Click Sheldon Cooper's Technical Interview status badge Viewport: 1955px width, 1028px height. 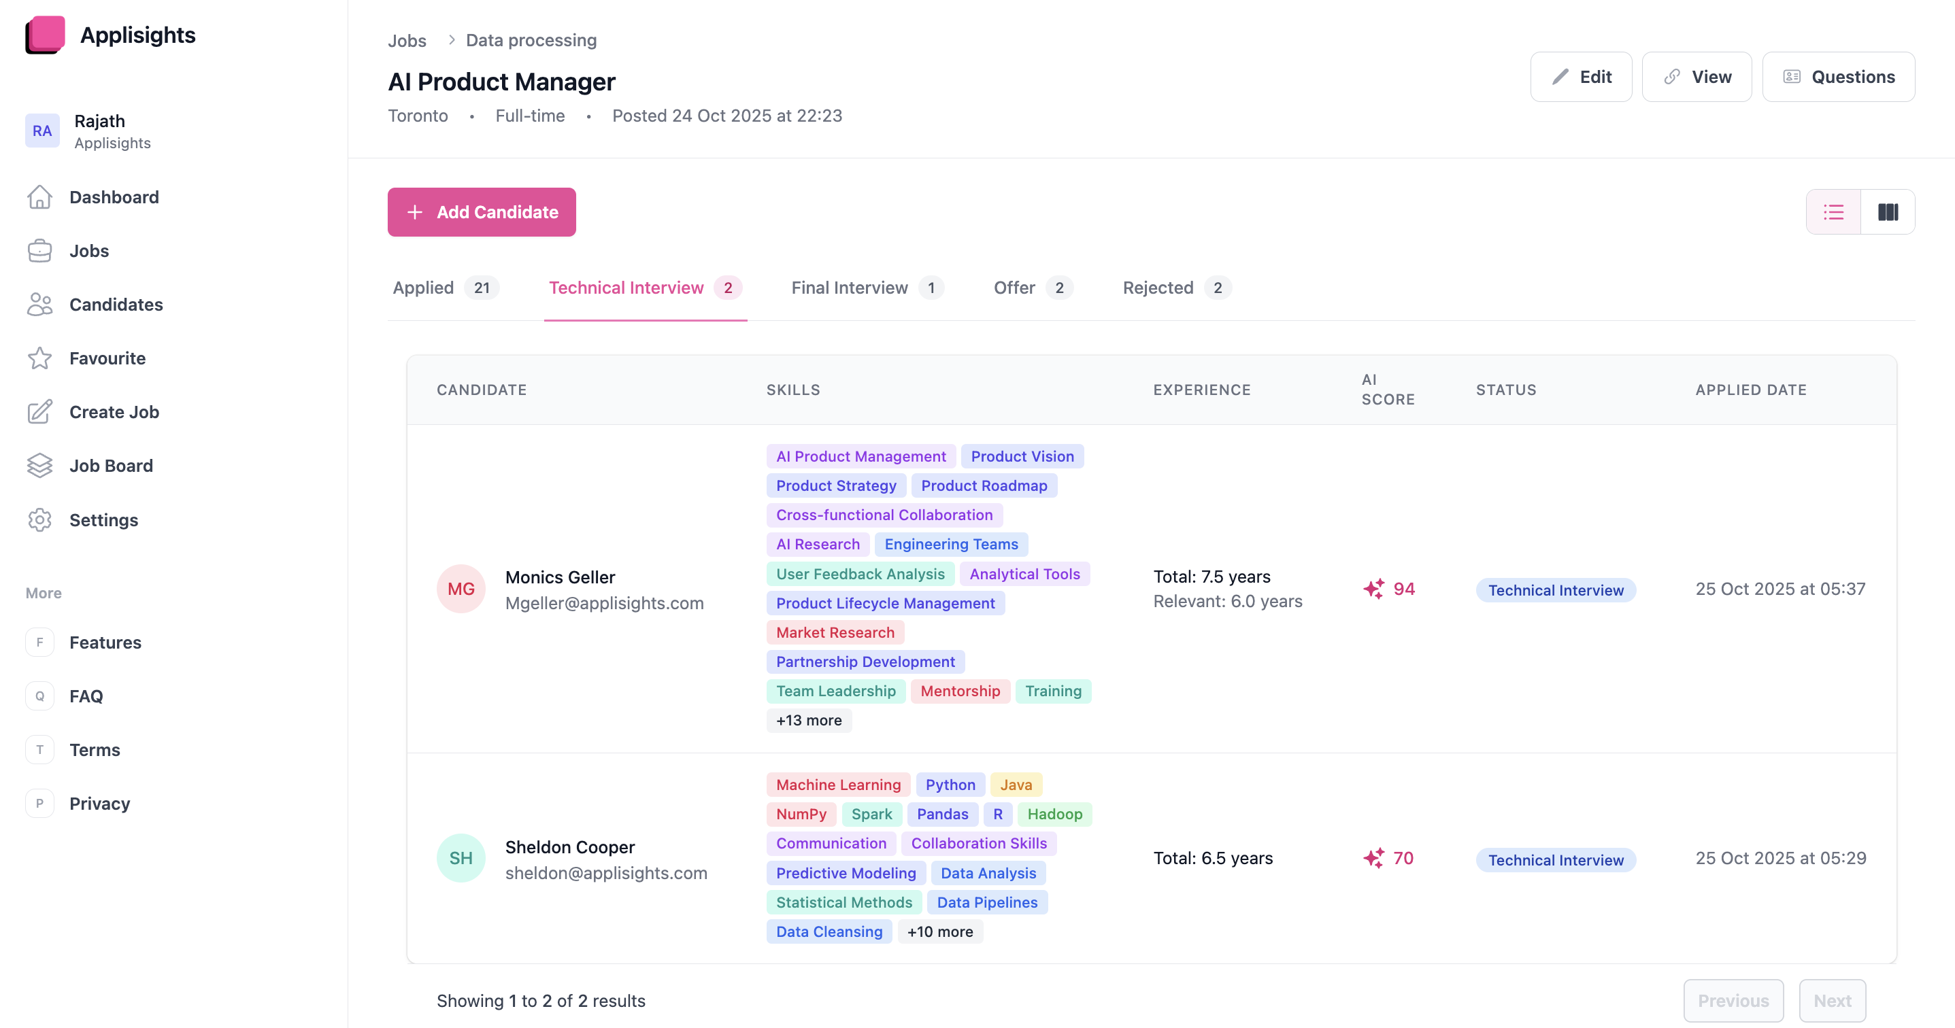point(1555,859)
